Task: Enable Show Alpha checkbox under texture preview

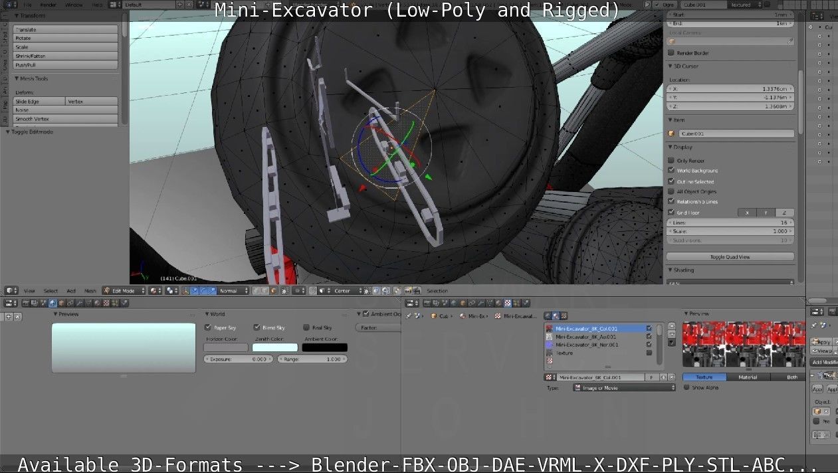Action: tap(686, 387)
